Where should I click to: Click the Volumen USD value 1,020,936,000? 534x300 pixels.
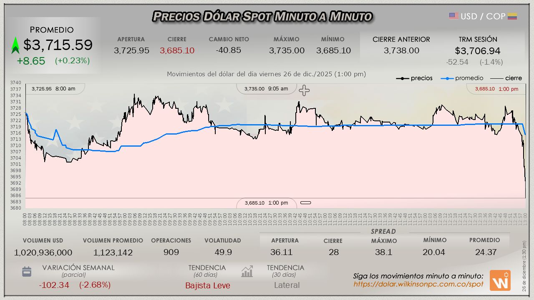pos(43,252)
